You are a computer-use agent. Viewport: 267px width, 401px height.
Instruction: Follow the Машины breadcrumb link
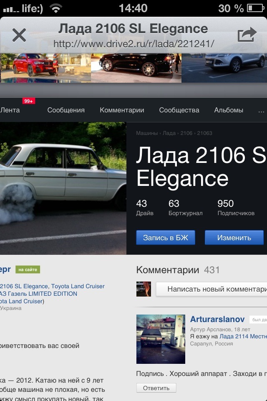147,133
